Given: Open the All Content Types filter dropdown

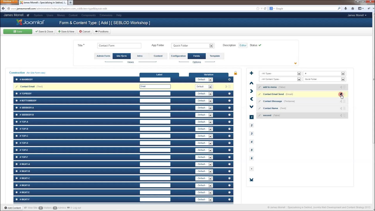Looking at the screenshot, I should pyautogui.click(x=280, y=79).
